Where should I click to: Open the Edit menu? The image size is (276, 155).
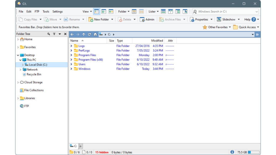point(29,12)
